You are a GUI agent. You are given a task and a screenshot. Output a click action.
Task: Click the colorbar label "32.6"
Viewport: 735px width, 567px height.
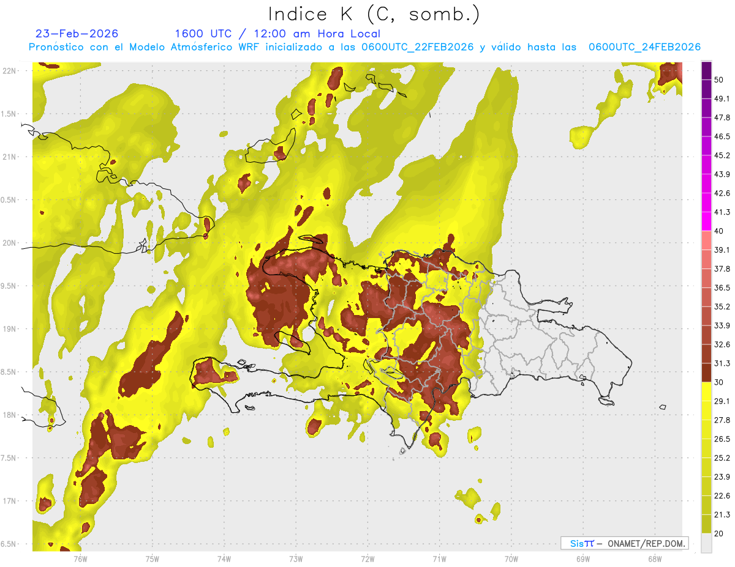point(722,344)
